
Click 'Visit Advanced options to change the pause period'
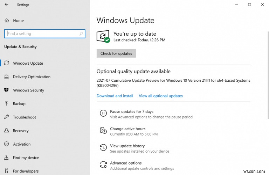click(151, 117)
